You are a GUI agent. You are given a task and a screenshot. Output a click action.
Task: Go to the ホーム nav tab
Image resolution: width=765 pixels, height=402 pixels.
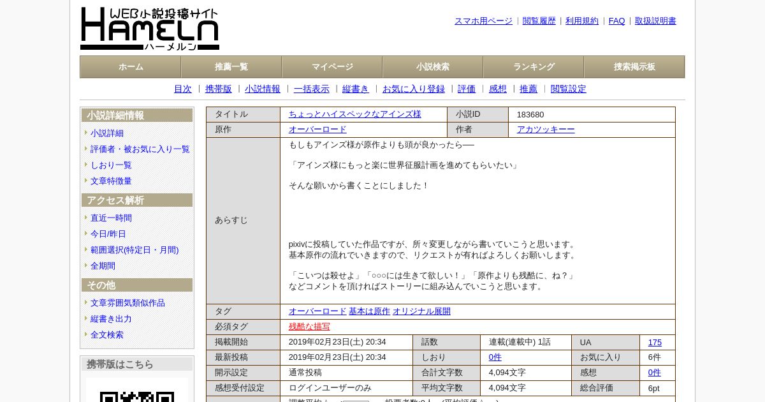[131, 67]
